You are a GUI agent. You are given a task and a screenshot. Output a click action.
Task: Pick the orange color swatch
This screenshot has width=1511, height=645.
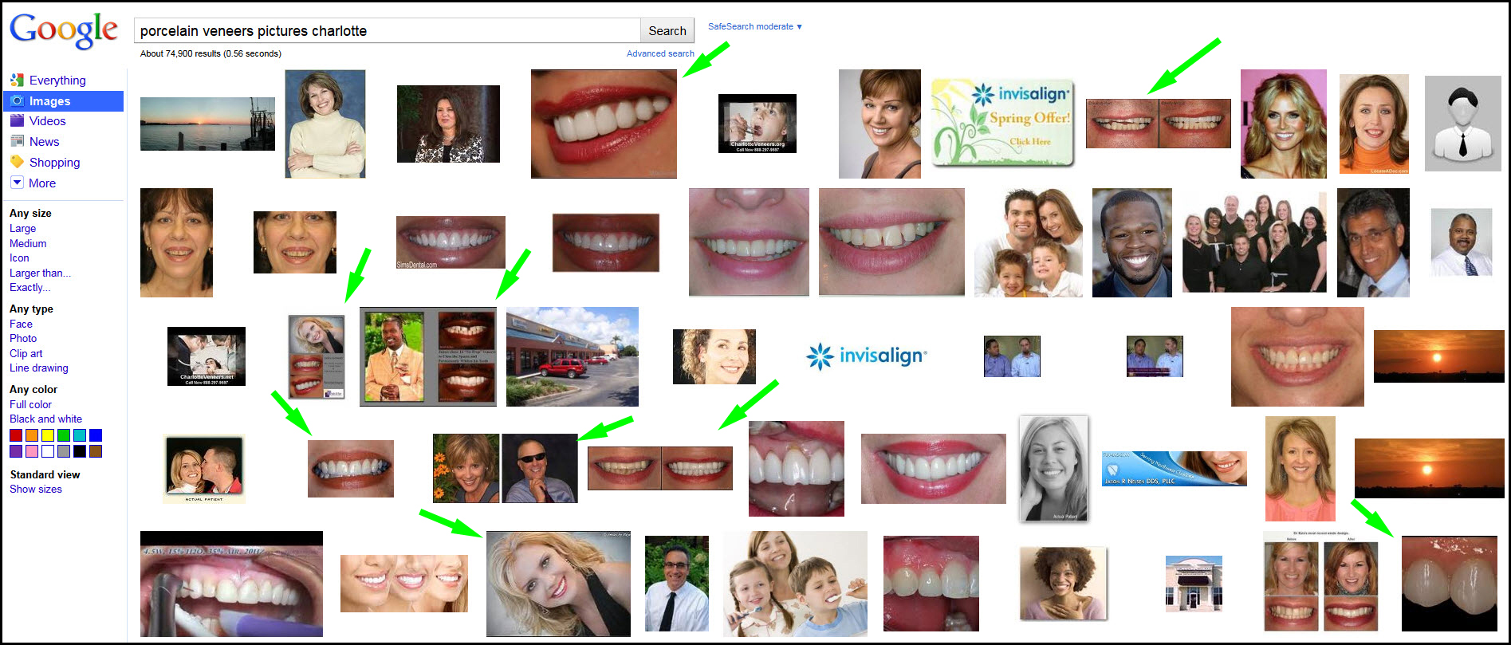32,435
